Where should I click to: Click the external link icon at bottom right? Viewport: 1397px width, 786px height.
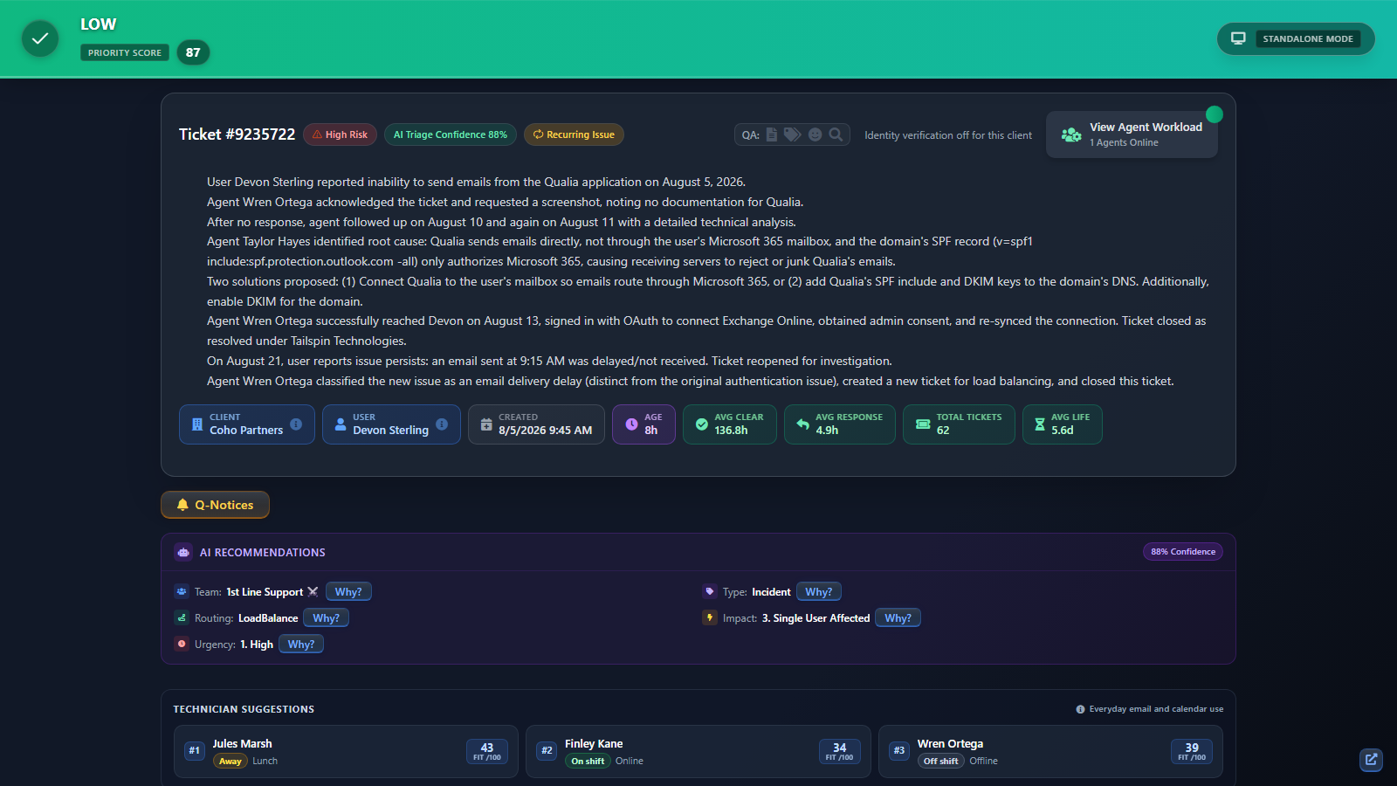click(x=1371, y=760)
